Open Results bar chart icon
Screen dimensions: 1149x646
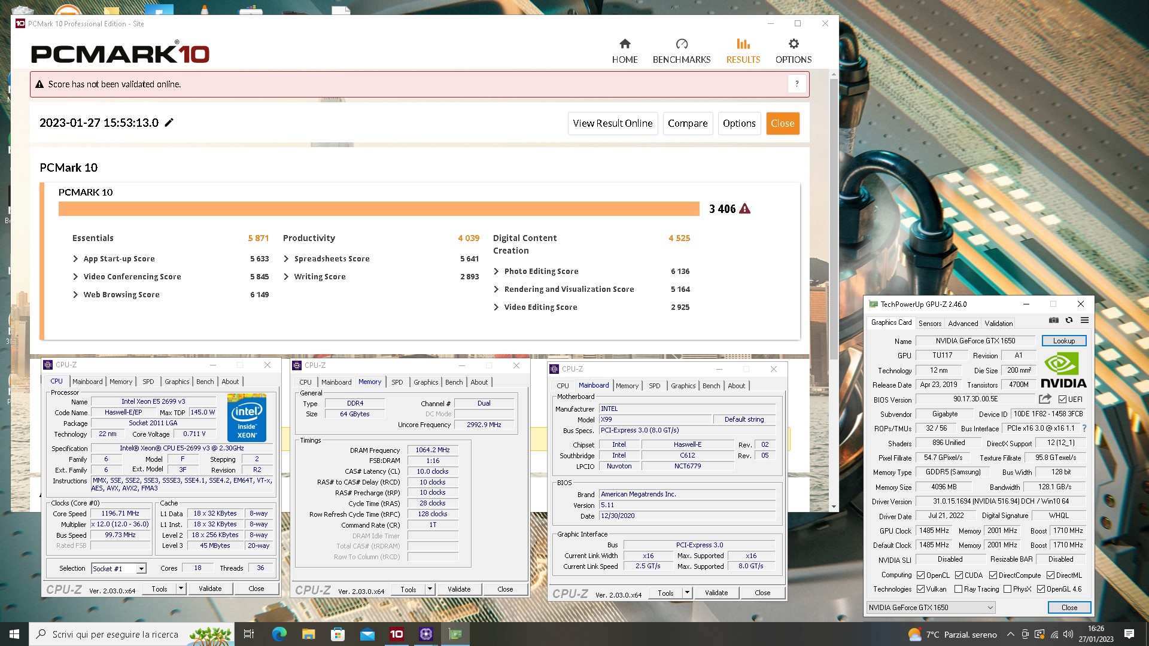pos(743,44)
